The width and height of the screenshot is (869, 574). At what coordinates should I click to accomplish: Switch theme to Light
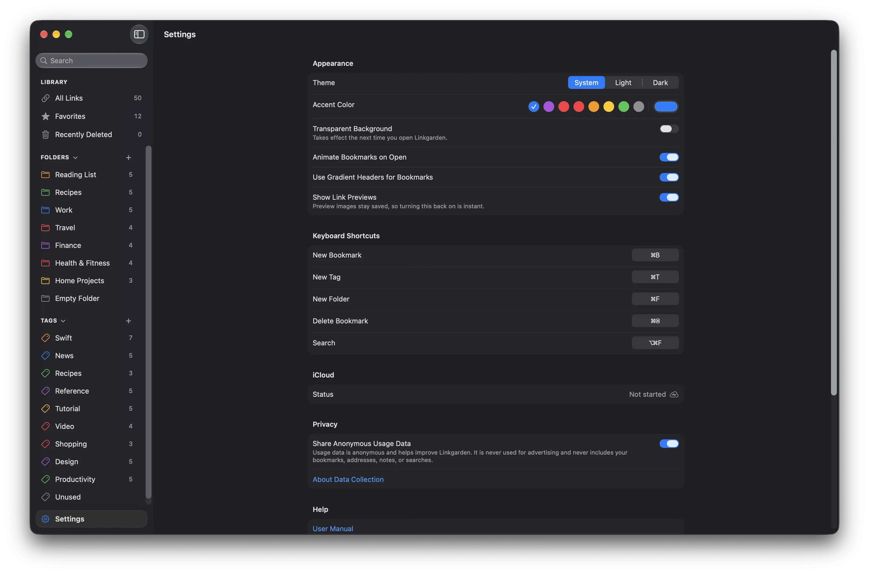click(x=623, y=83)
